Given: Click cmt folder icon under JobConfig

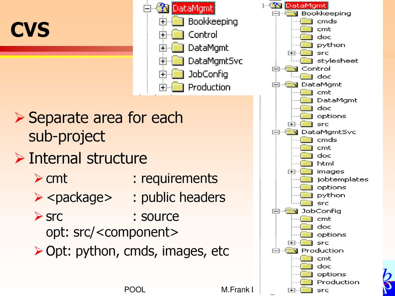Looking at the screenshot, I should point(307,219).
